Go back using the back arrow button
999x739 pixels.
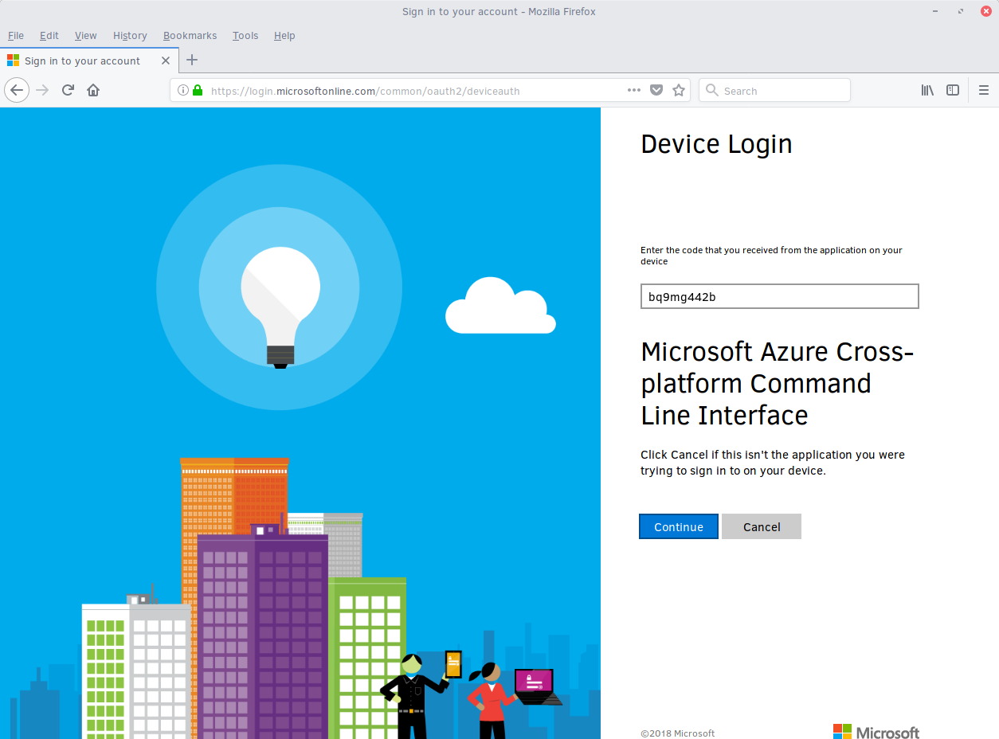(x=17, y=90)
